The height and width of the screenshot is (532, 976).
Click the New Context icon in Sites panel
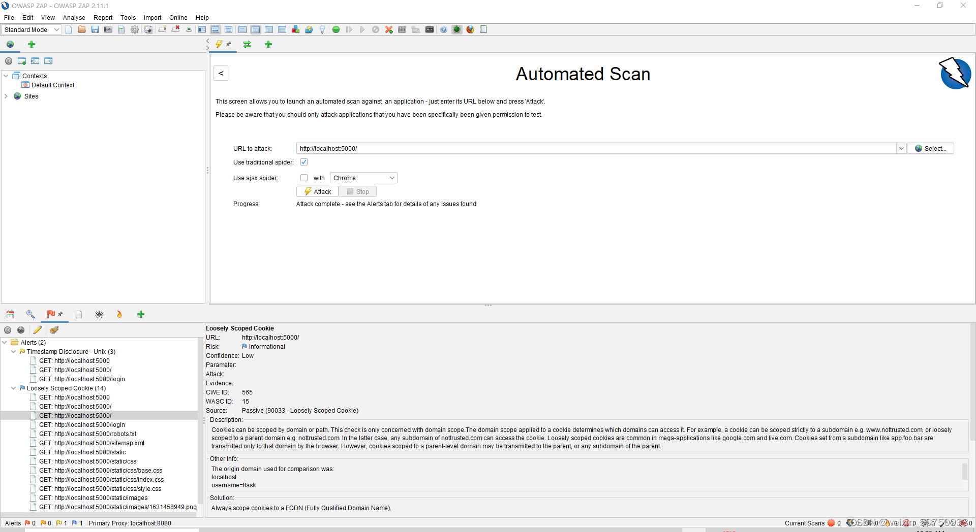pyautogui.click(x=22, y=61)
